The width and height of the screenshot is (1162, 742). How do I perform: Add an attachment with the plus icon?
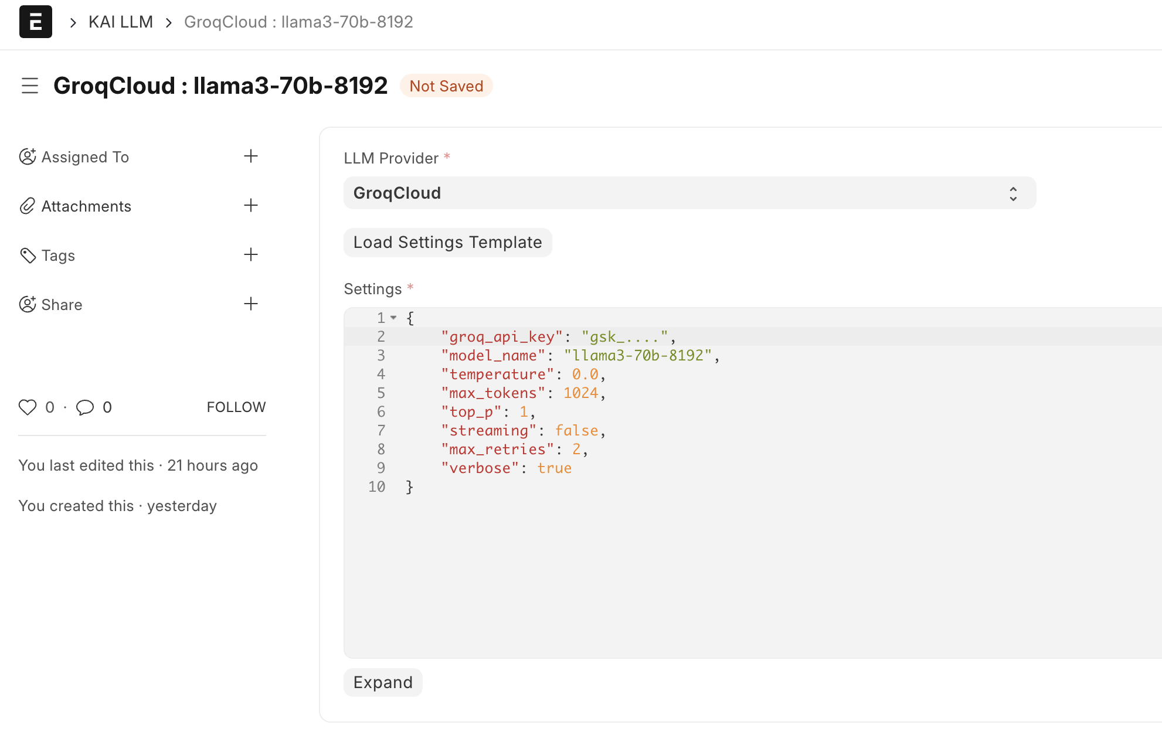[250, 205]
